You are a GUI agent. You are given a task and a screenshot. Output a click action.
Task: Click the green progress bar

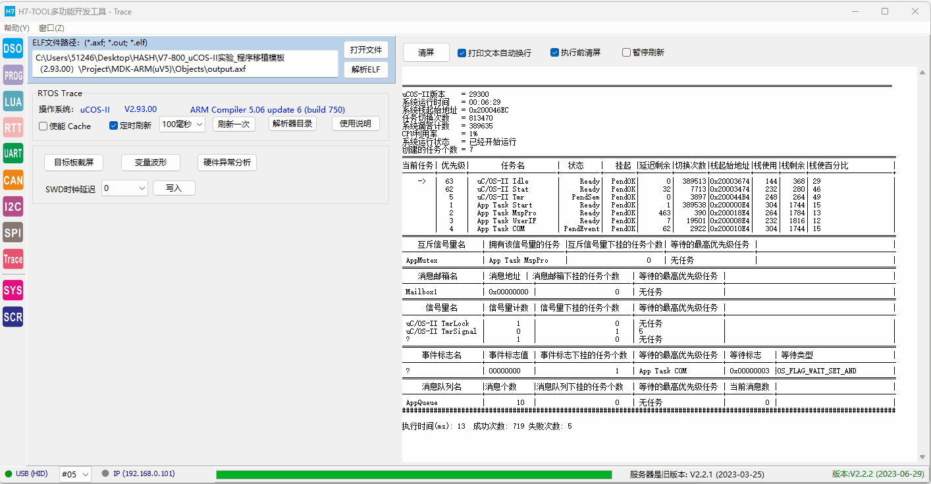pos(413,475)
